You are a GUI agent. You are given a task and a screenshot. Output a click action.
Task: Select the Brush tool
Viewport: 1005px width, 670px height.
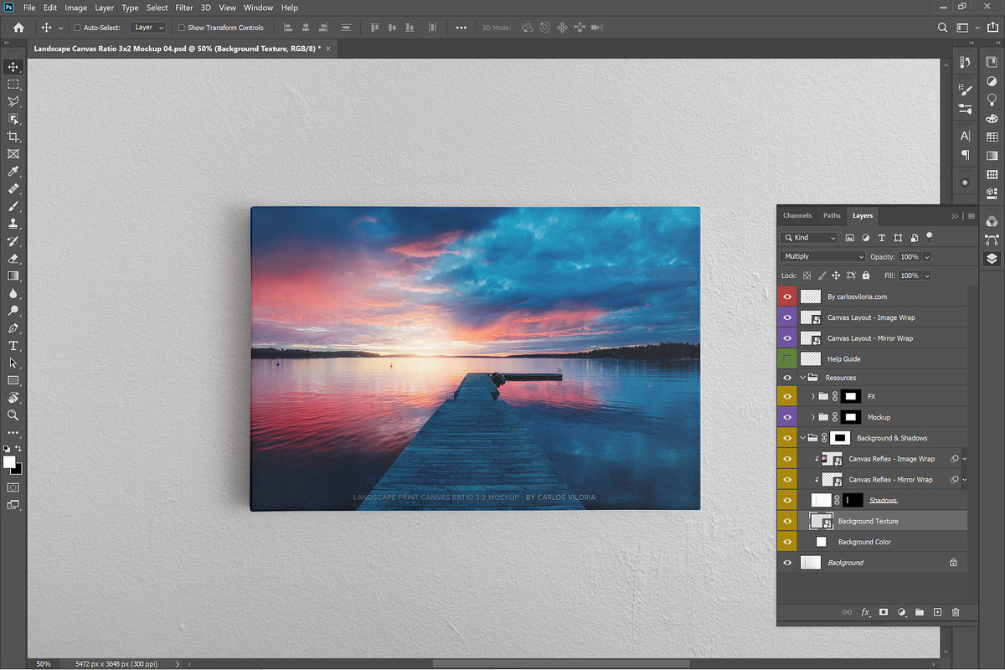point(13,206)
